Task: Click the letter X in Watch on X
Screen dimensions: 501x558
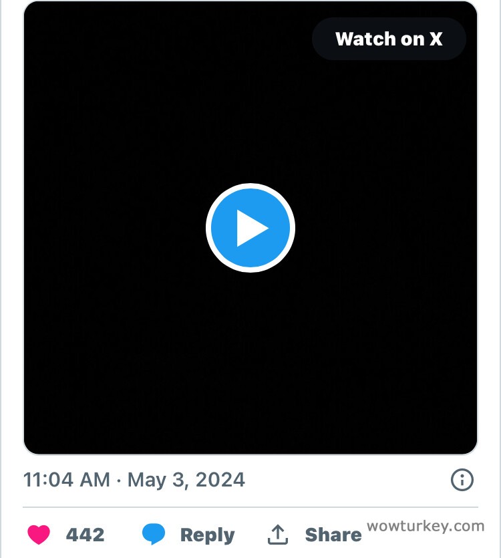Action: point(436,39)
